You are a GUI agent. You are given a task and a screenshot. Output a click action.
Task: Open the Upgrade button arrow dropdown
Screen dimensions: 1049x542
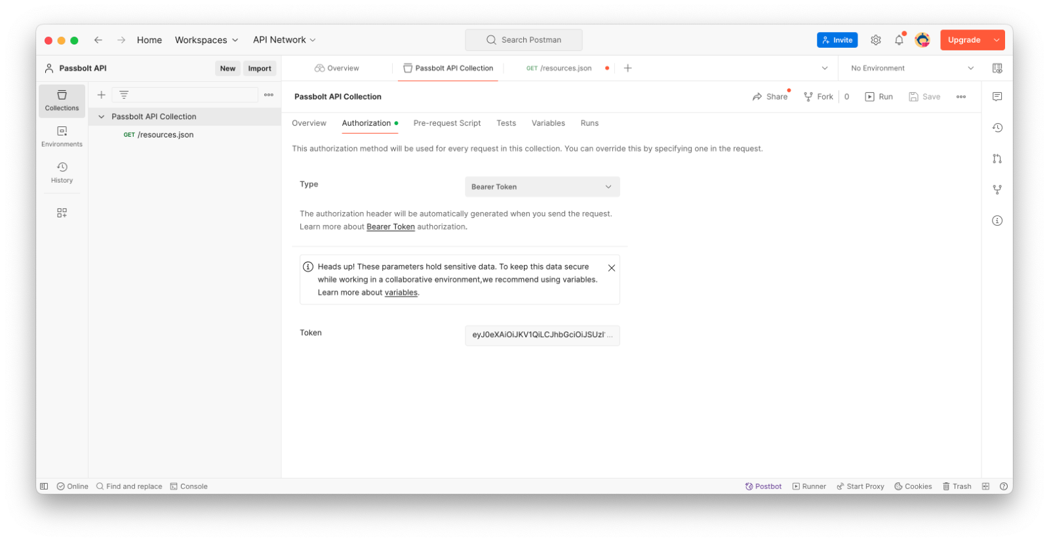(x=997, y=40)
